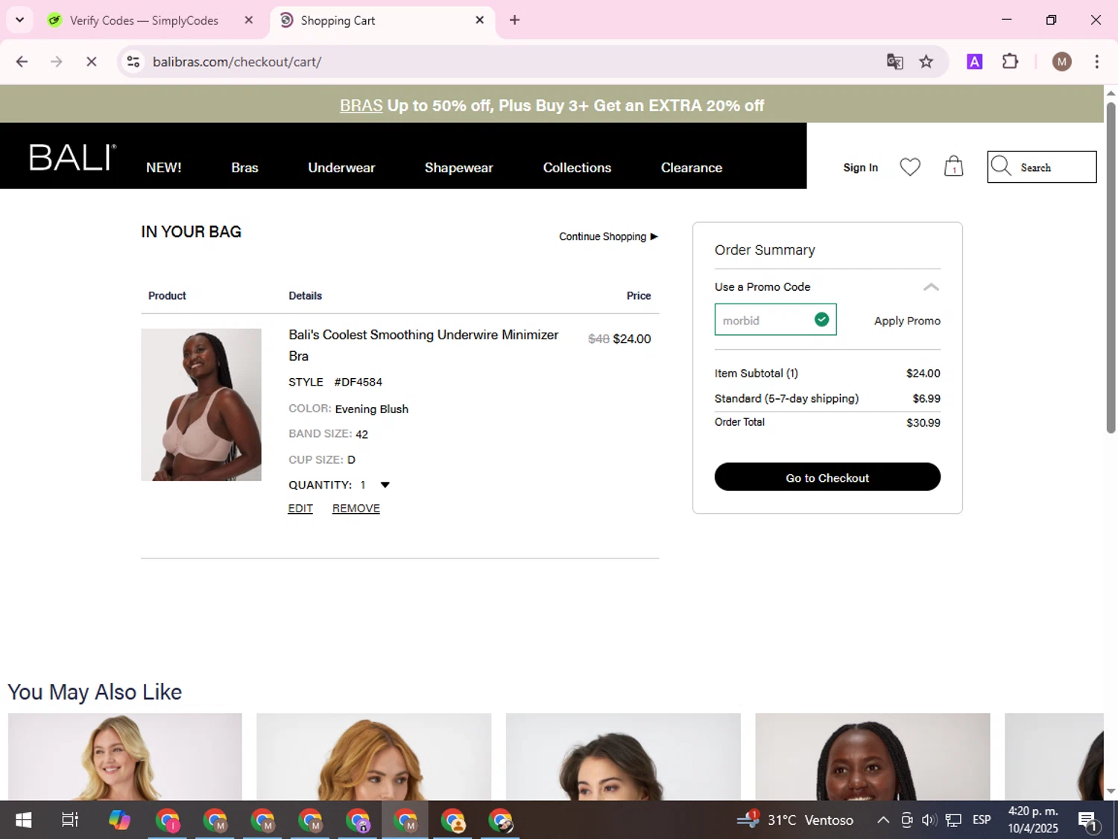The width and height of the screenshot is (1118, 839).
Task: Open the notification center icon
Action: [1088, 820]
